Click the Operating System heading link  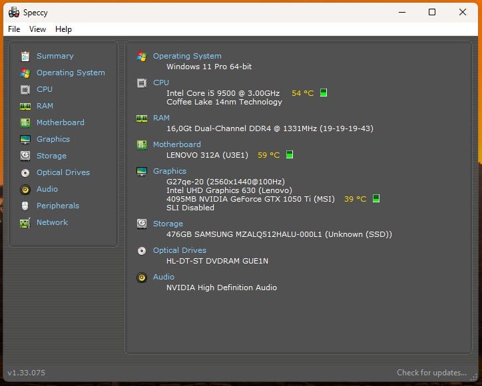(x=187, y=56)
